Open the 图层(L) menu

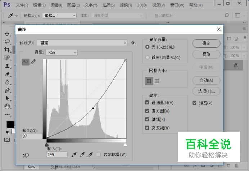73,5
